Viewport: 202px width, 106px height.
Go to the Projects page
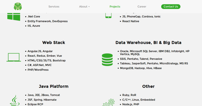click(115, 7)
